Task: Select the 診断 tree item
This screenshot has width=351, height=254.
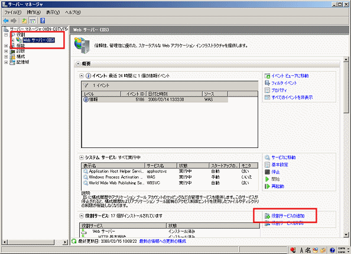Action: tap(21, 51)
